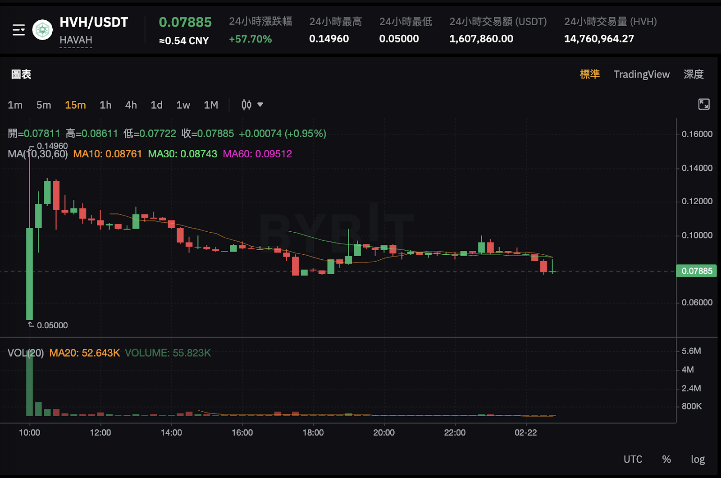The width and height of the screenshot is (721, 478).
Task: Open the HAVAH token info link
Action: tap(76, 40)
